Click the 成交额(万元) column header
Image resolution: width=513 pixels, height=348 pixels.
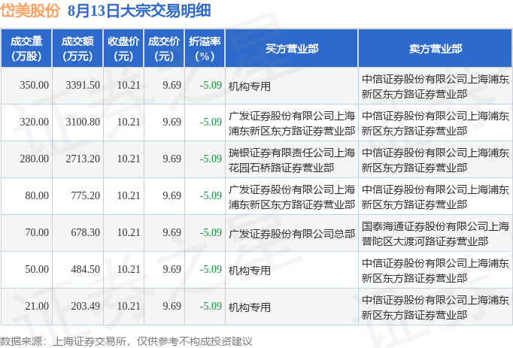click(77, 48)
